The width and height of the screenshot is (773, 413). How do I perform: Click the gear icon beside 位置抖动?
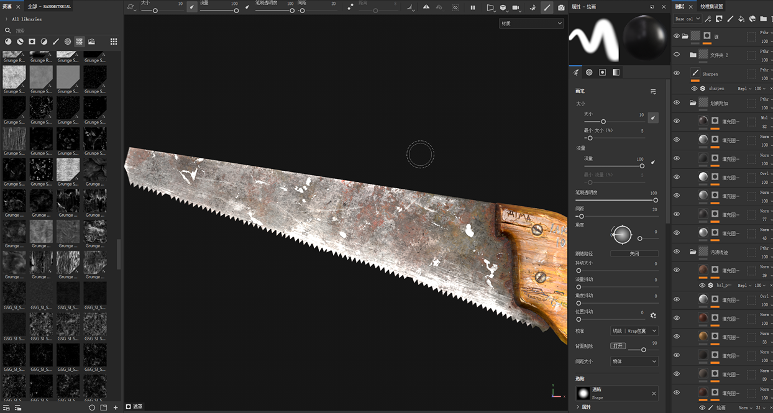pyautogui.click(x=653, y=315)
